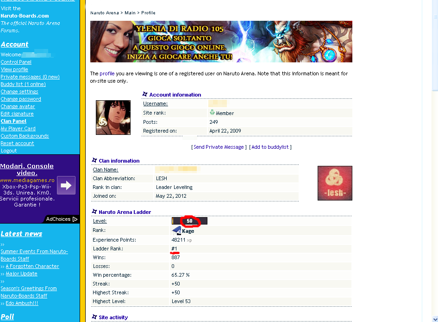Click Naruto Arena in the breadcrumb
Viewport: 438px width, 322px height.
(x=105, y=13)
